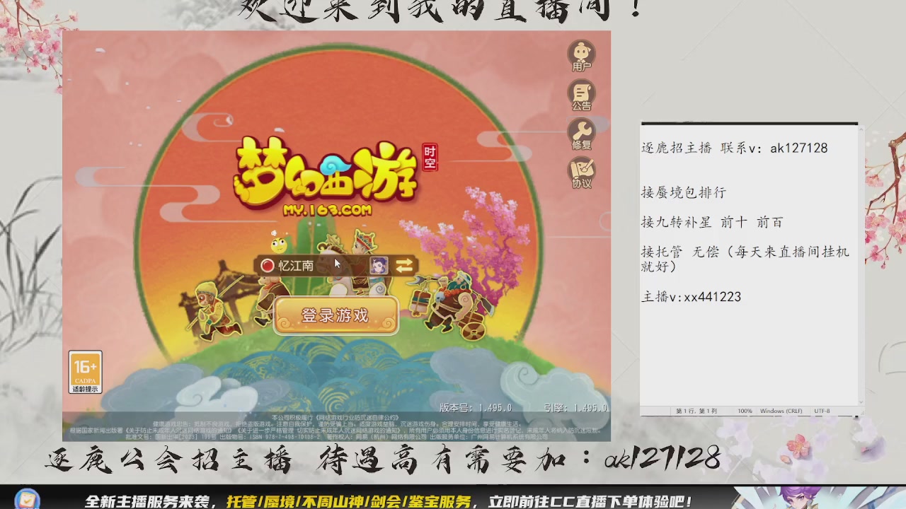
Task: Click the 托管/蜃境/不周山神/剑会/鉴宝服务 banner text
Action: click(x=348, y=502)
